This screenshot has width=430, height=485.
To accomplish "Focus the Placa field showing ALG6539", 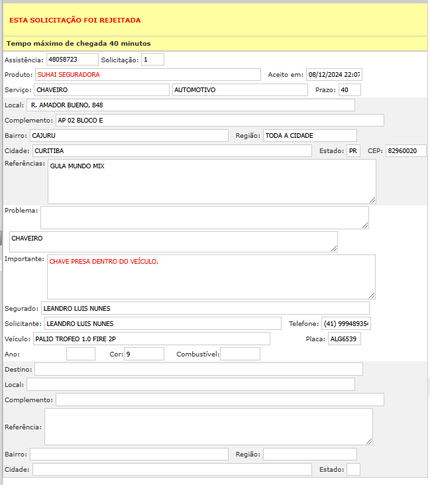I will click(344, 339).
